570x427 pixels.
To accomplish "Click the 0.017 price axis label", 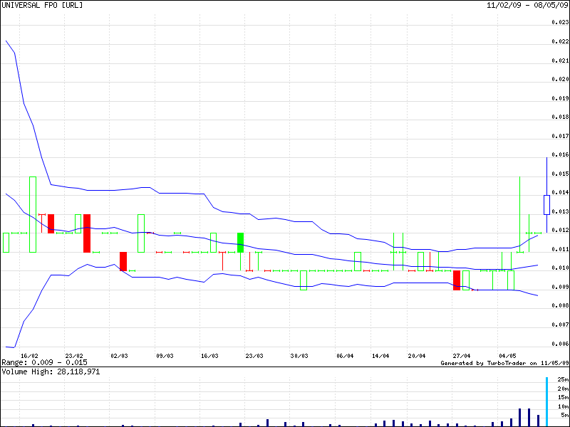I will point(559,136).
